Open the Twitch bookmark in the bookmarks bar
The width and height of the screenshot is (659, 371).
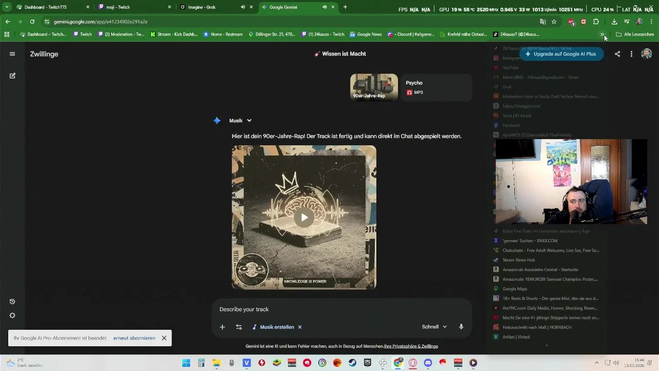click(x=82, y=35)
